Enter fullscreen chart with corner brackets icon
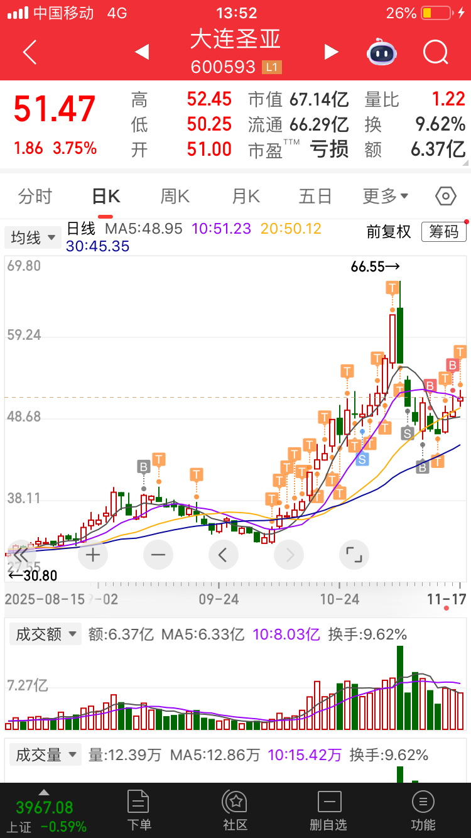Screen dimensions: 471x838 [354, 555]
